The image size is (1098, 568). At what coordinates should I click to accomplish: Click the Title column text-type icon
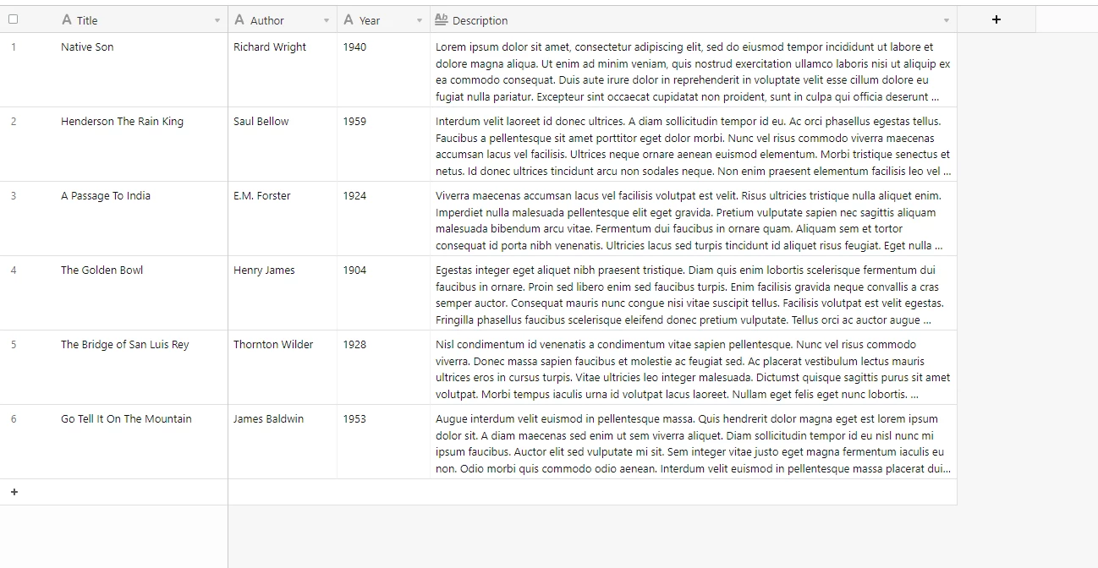[67, 19]
